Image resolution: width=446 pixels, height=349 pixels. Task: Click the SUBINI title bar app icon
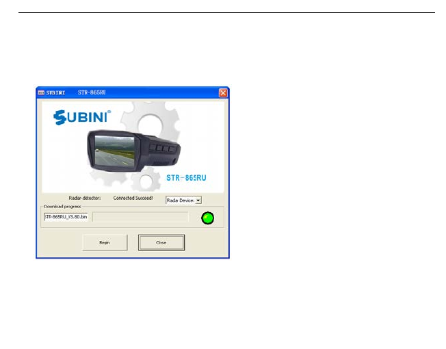41,93
